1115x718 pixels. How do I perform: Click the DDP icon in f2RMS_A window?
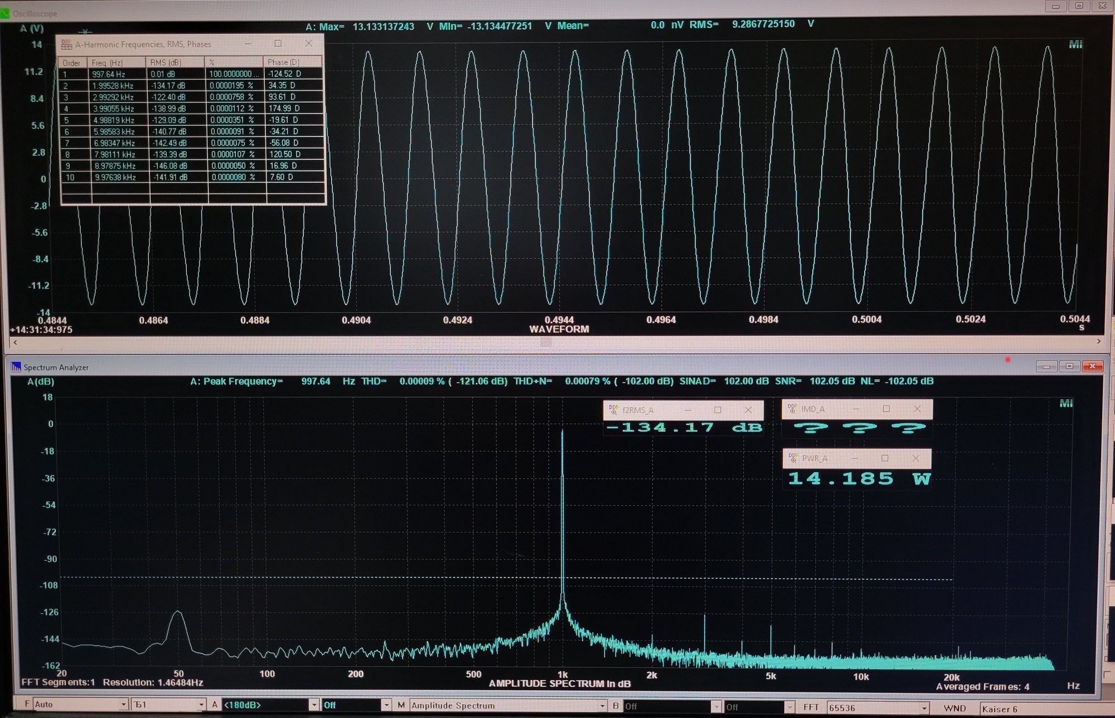[613, 410]
